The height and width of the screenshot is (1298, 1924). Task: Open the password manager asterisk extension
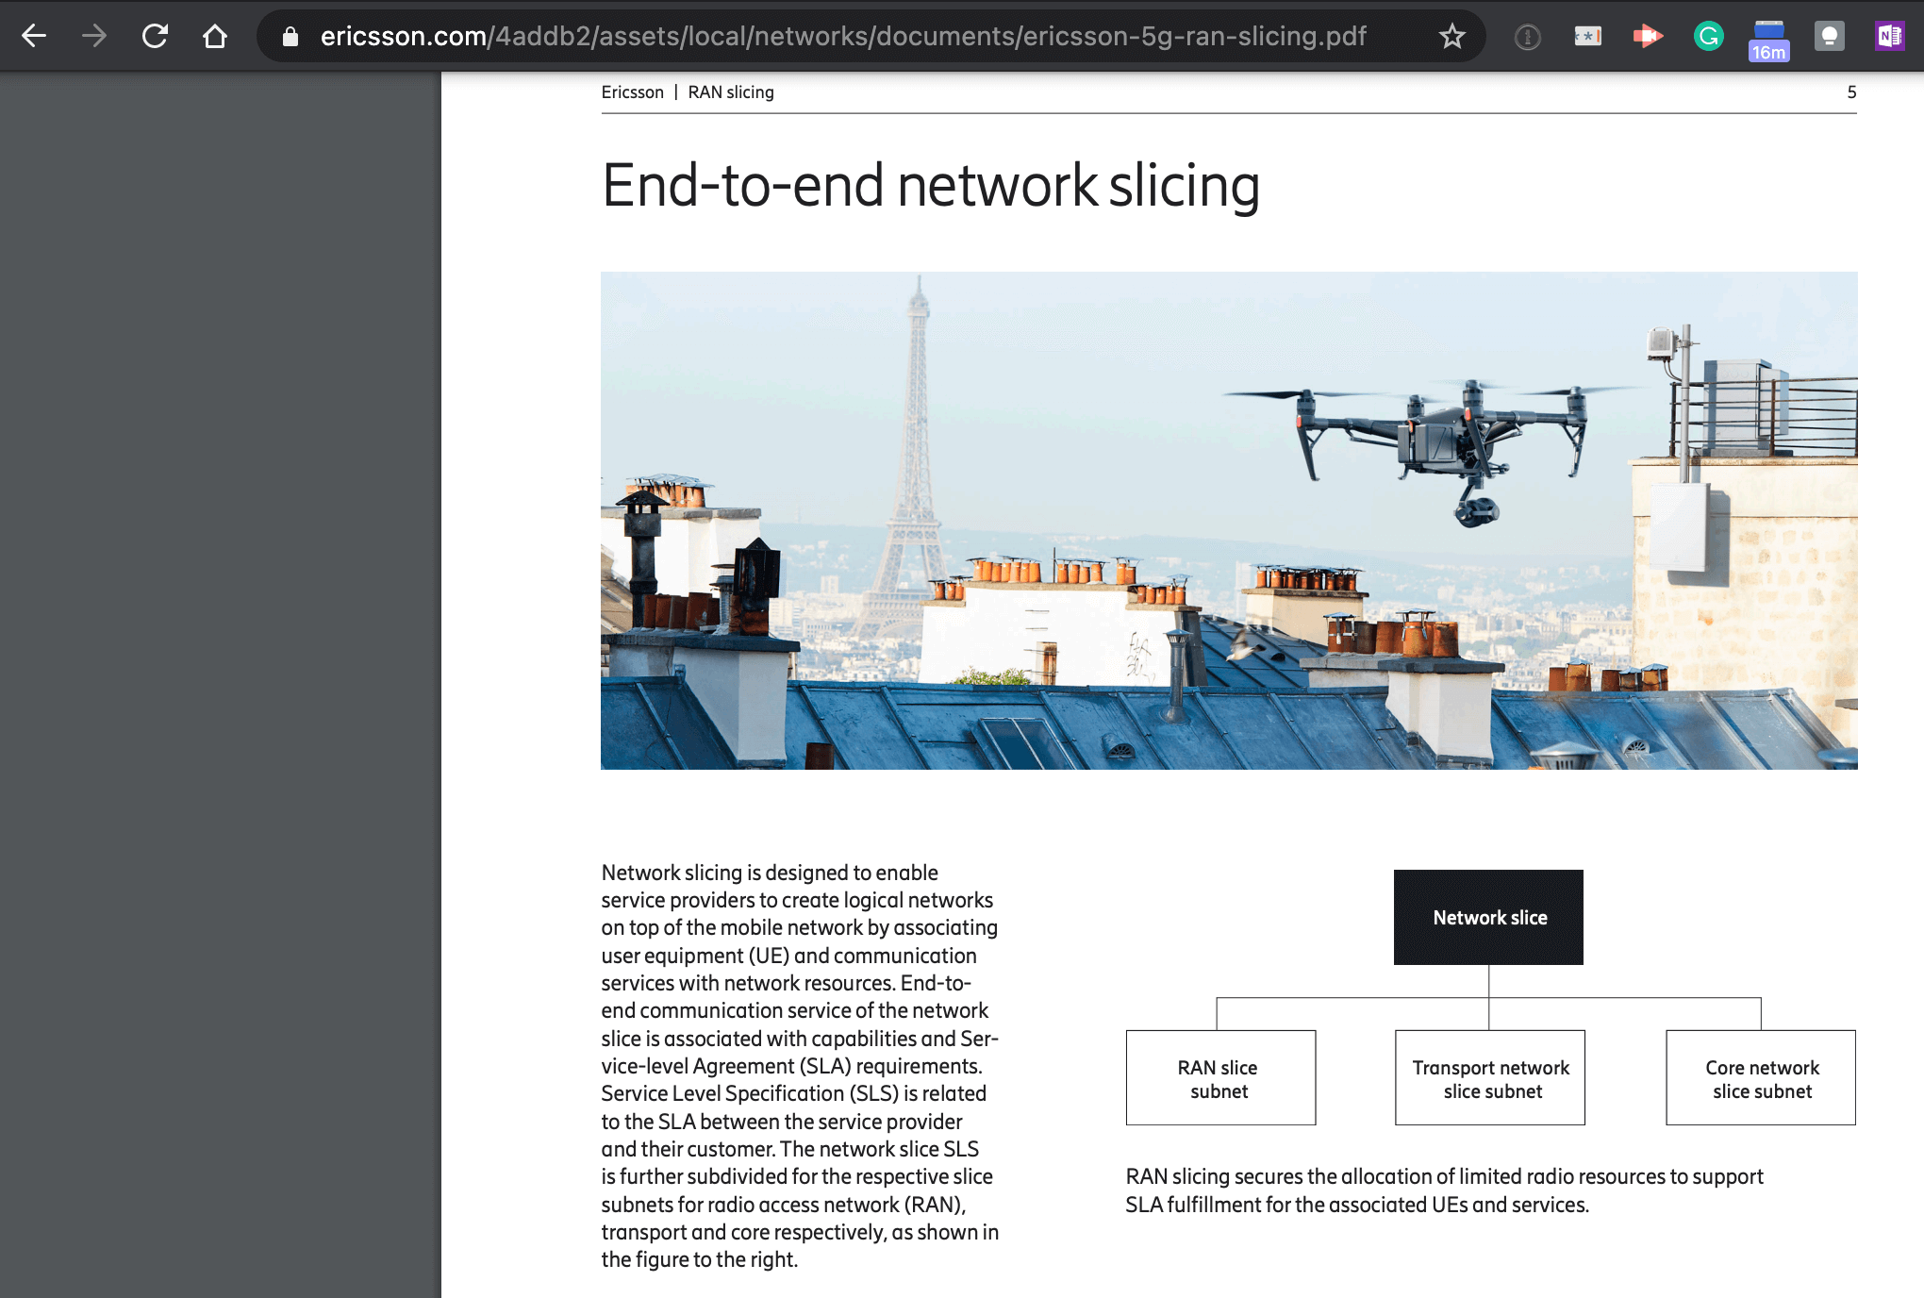(1588, 37)
